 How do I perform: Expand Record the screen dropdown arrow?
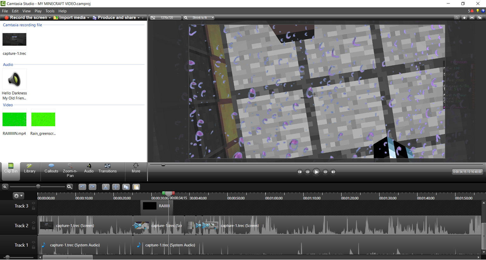[x=50, y=18]
